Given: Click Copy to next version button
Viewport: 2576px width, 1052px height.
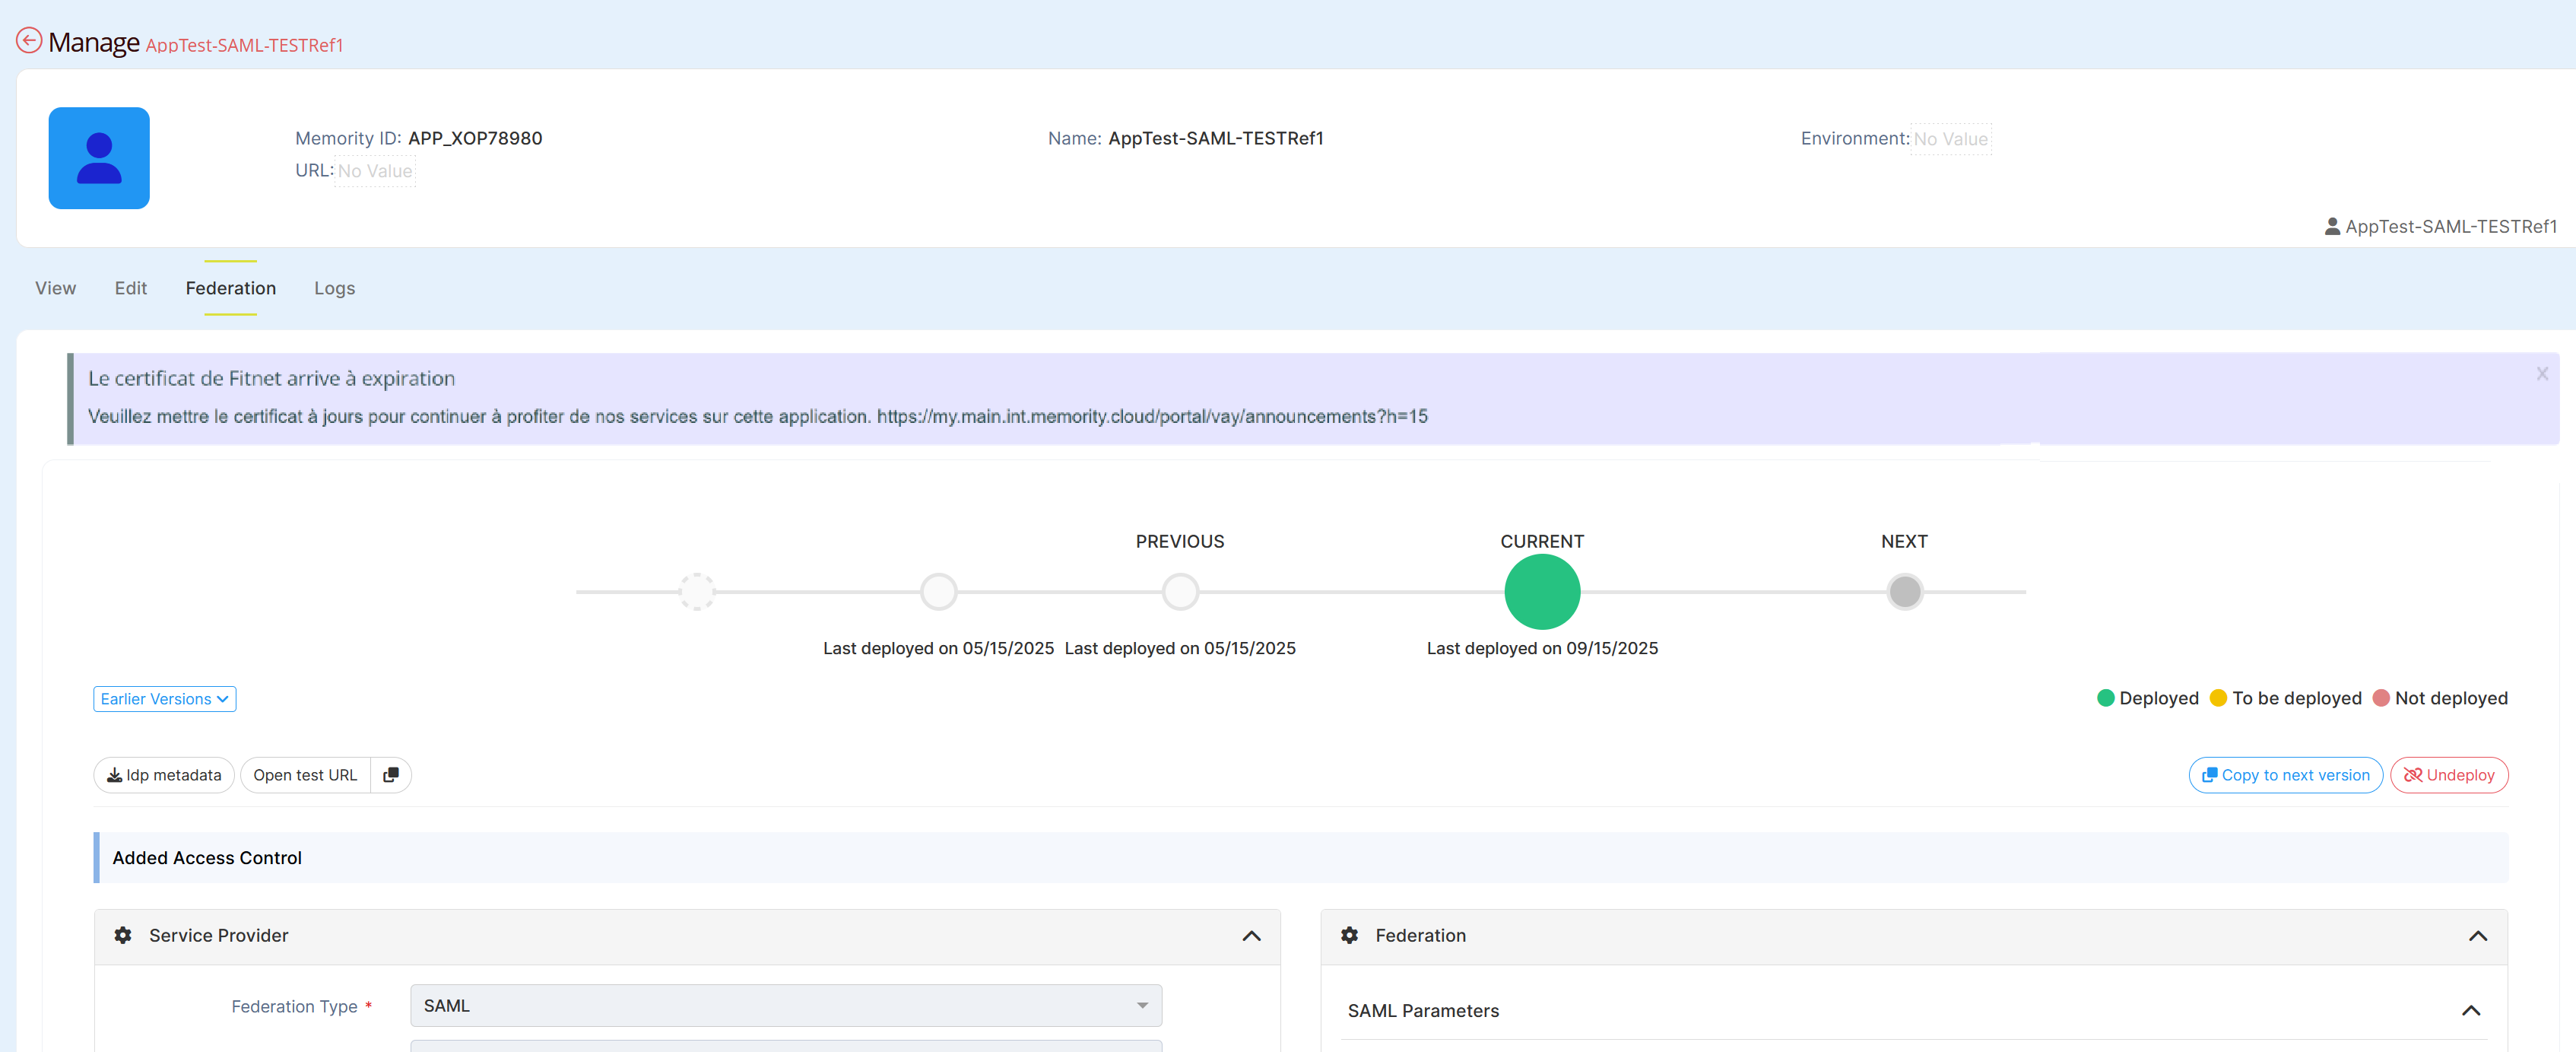Looking at the screenshot, I should (x=2285, y=775).
